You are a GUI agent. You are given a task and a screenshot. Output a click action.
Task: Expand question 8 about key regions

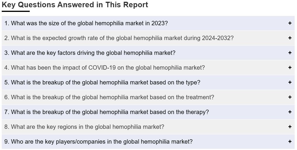(148, 126)
